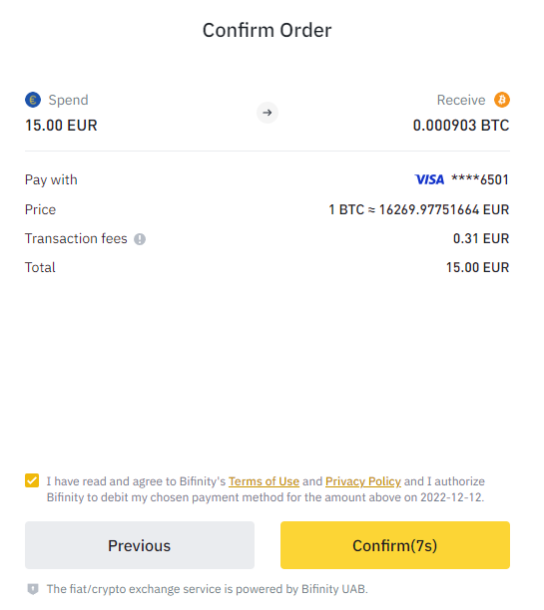Click the Confirm Order heading
Image resolution: width=544 pixels, height=610 pixels.
[268, 30]
